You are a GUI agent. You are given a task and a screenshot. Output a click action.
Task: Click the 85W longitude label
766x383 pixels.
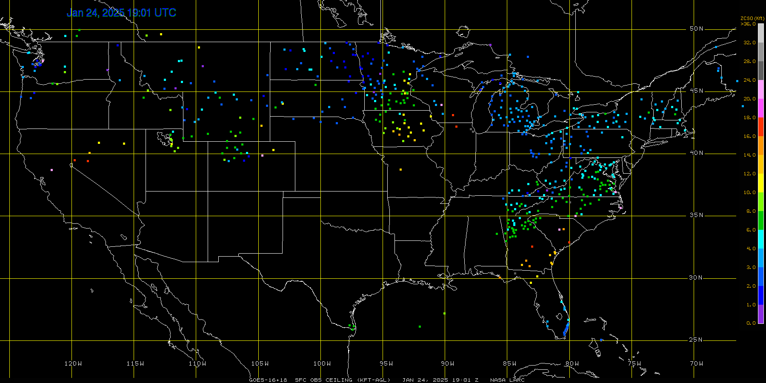510,363
